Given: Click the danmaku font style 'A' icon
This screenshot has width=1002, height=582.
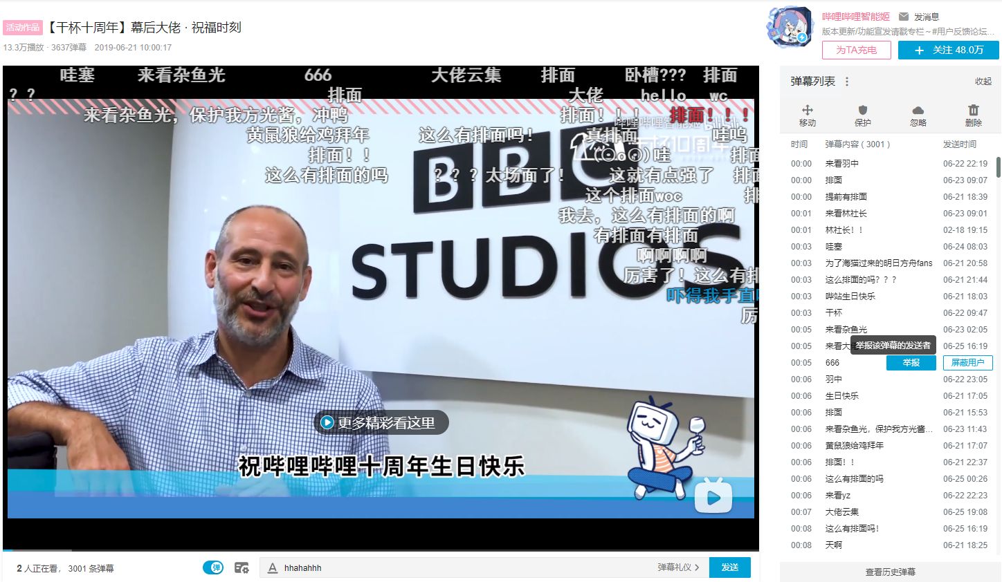Looking at the screenshot, I should point(273,567).
